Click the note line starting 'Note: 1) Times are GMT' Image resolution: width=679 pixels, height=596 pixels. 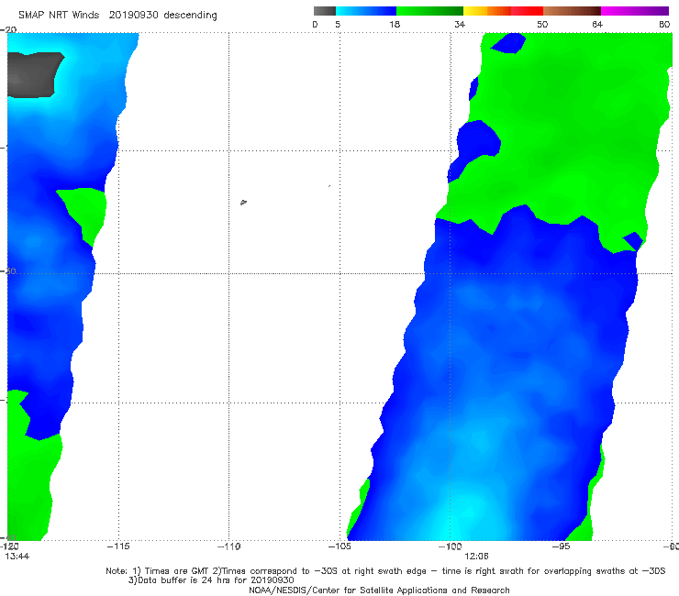coord(385,571)
